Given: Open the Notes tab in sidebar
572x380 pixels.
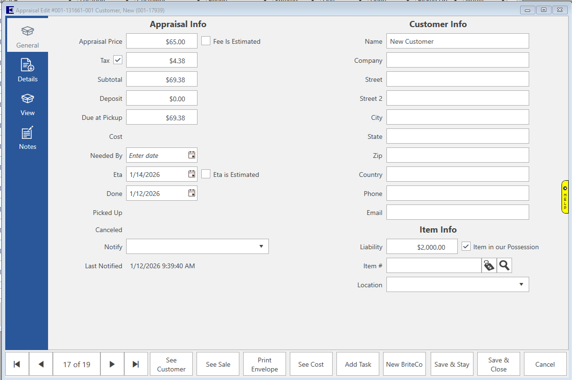Looking at the screenshot, I should click(x=28, y=138).
